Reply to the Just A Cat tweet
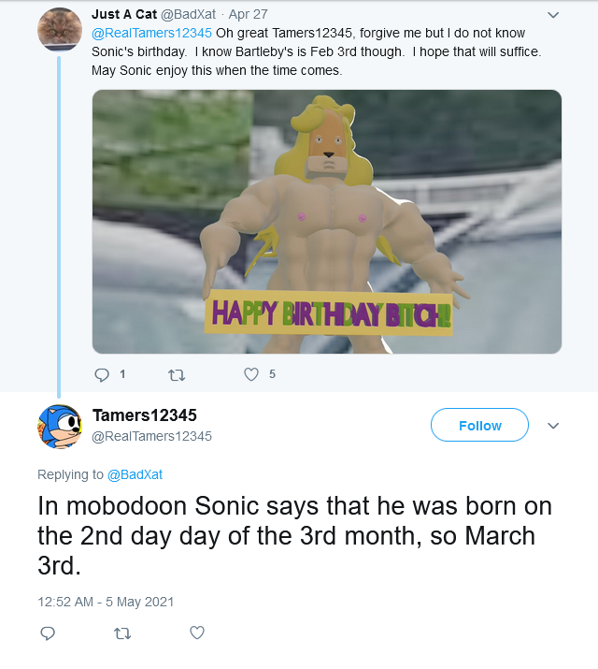The width and height of the screenshot is (598, 669). click(x=103, y=374)
